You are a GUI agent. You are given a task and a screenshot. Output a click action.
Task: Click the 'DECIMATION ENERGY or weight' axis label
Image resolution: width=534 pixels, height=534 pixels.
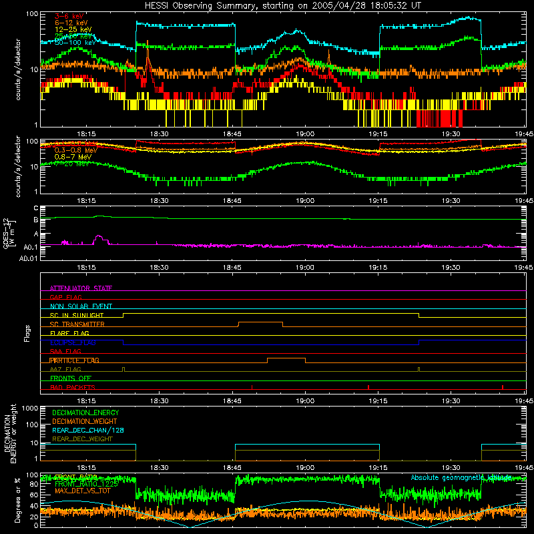click(9, 433)
